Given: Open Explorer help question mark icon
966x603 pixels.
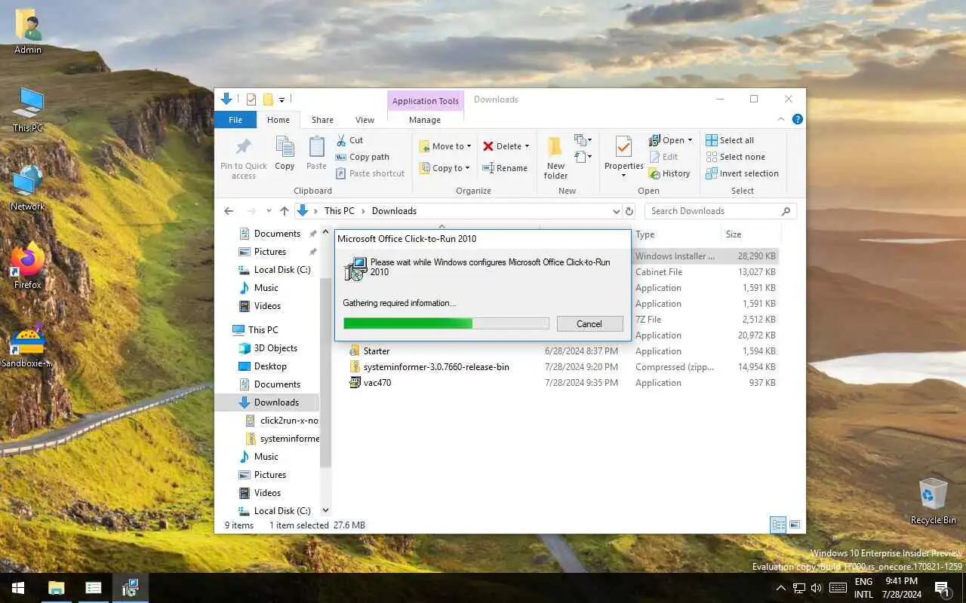Looking at the screenshot, I should click(797, 119).
